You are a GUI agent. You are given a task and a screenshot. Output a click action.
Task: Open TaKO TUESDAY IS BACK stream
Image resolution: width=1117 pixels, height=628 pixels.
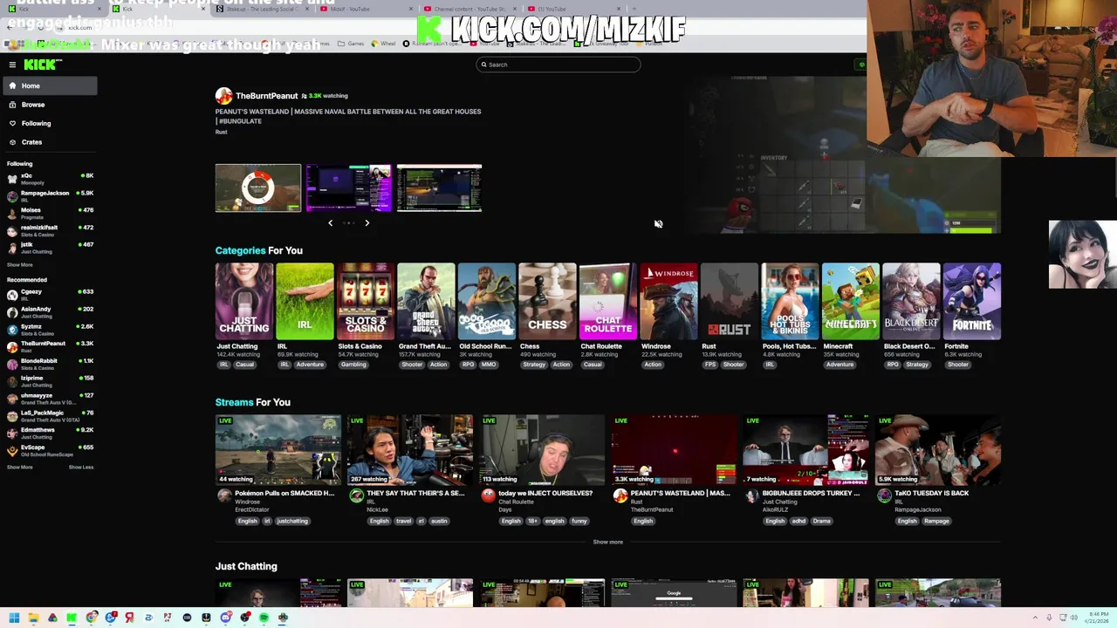(937, 449)
